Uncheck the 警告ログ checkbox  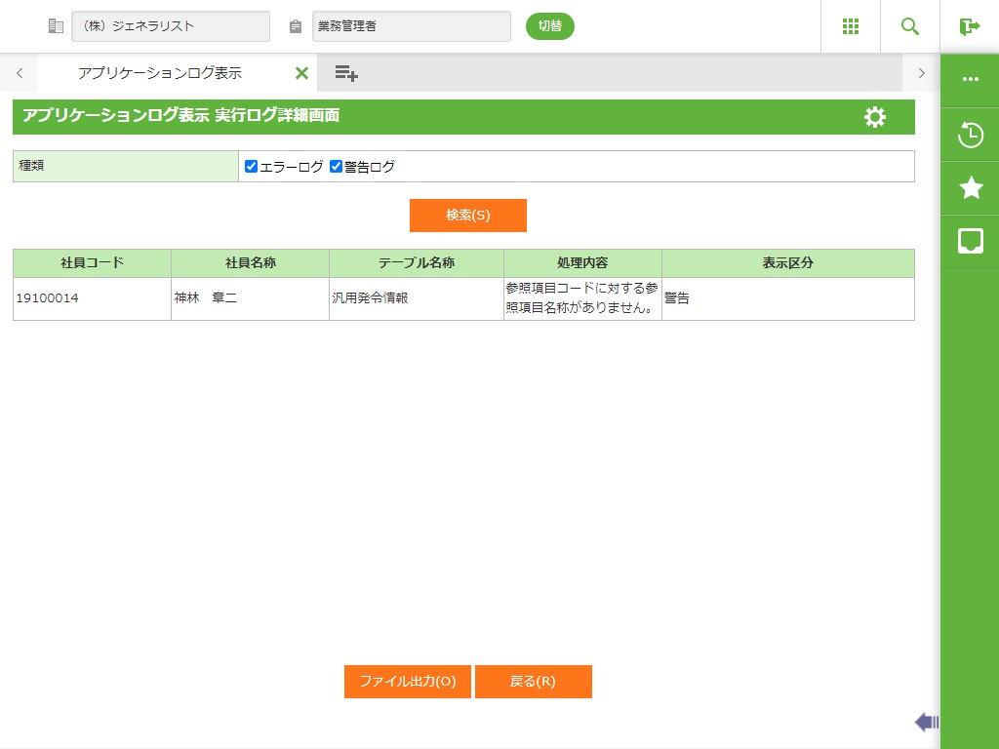point(337,167)
